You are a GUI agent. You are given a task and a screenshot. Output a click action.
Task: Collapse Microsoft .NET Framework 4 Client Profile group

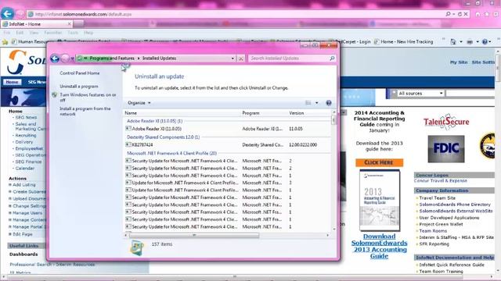pyautogui.click(x=172, y=153)
